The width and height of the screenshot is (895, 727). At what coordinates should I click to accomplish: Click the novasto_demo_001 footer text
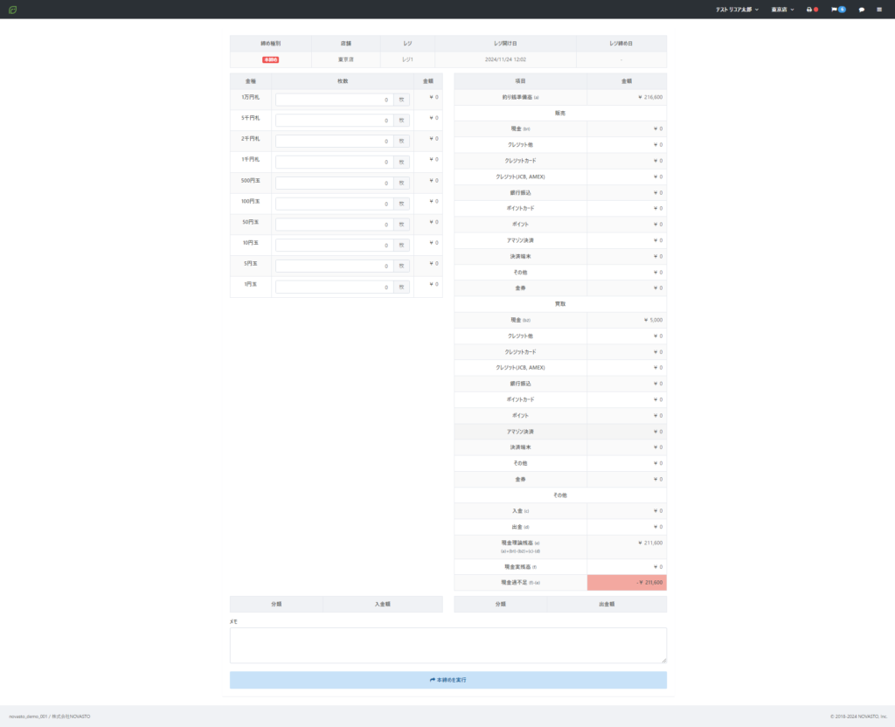click(27, 717)
